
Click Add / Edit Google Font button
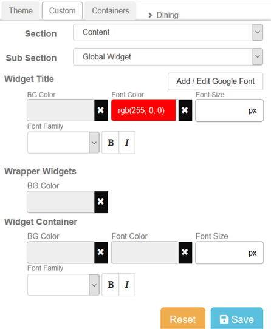click(215, 81)
